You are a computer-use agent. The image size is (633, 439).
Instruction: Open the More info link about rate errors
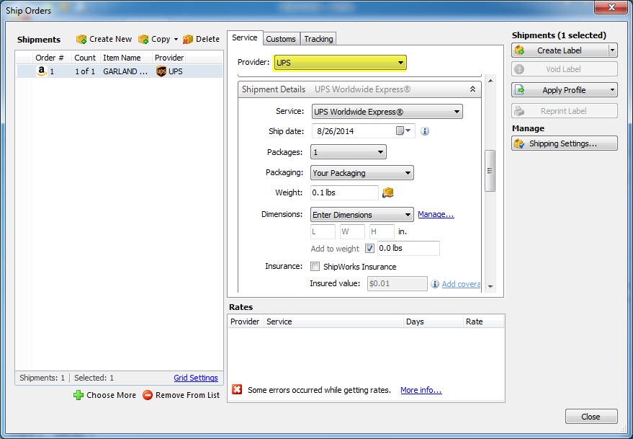[421, 390]
